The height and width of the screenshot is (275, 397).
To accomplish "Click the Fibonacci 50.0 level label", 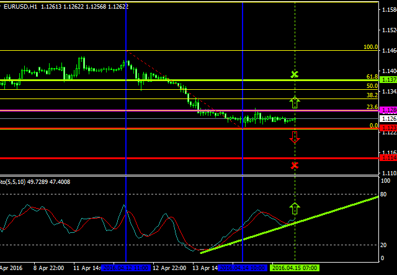I will click(372, 86).
